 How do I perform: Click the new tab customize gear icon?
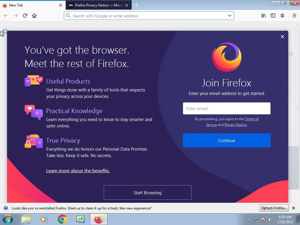(291, 54)
